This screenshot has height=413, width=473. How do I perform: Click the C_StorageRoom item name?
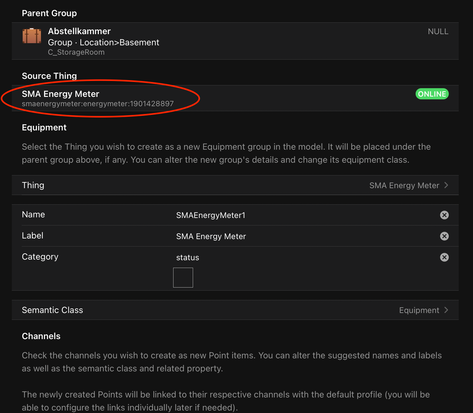(76, 52)
